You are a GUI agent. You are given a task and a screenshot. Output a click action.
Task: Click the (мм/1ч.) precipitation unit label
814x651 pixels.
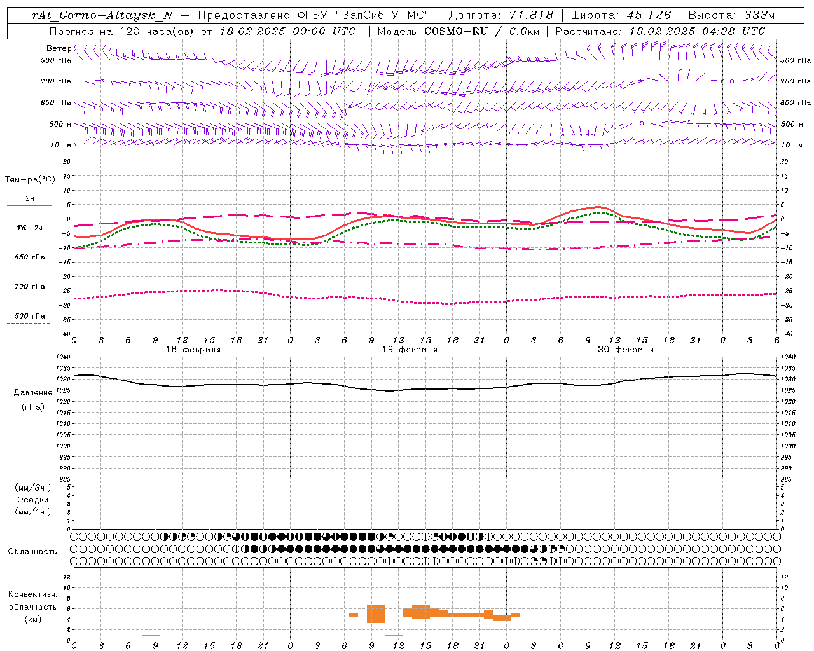(33, 512)
